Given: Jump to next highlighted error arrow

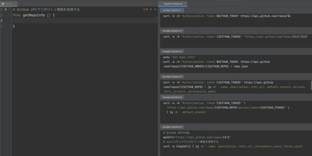Looking at the screenshot, I should (x=155, y=9).
